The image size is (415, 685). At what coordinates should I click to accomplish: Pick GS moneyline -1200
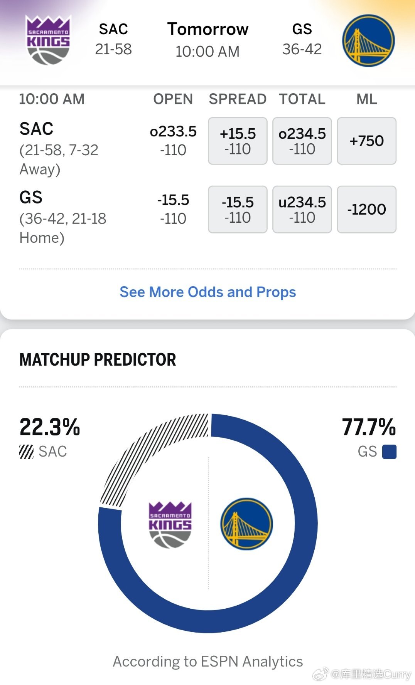point(366,209)
